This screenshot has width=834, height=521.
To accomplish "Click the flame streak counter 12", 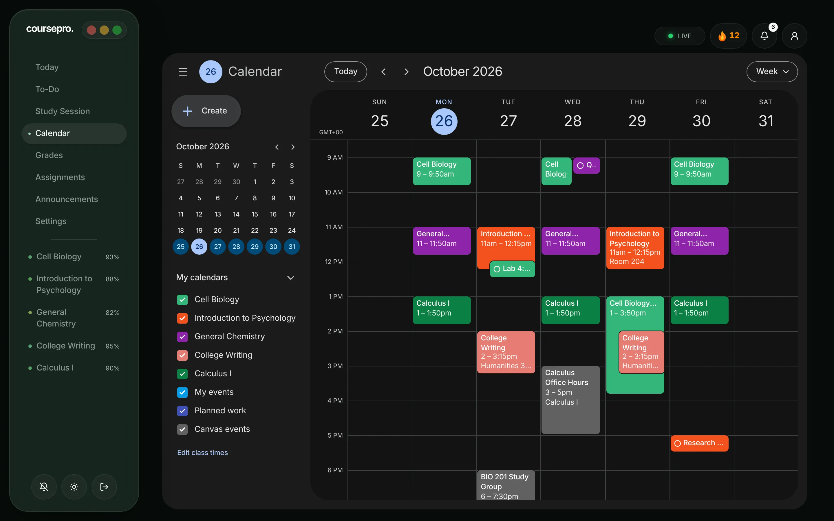I will point(729,36).
